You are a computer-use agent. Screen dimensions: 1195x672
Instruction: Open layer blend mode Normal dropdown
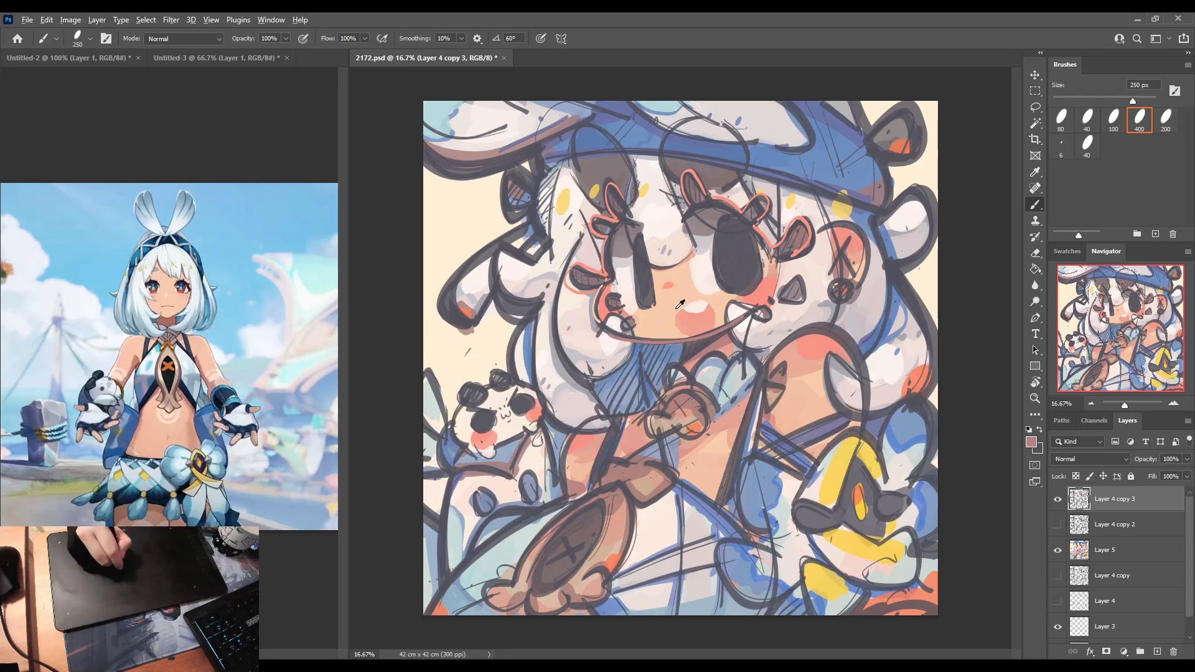tap(1090, 459)
